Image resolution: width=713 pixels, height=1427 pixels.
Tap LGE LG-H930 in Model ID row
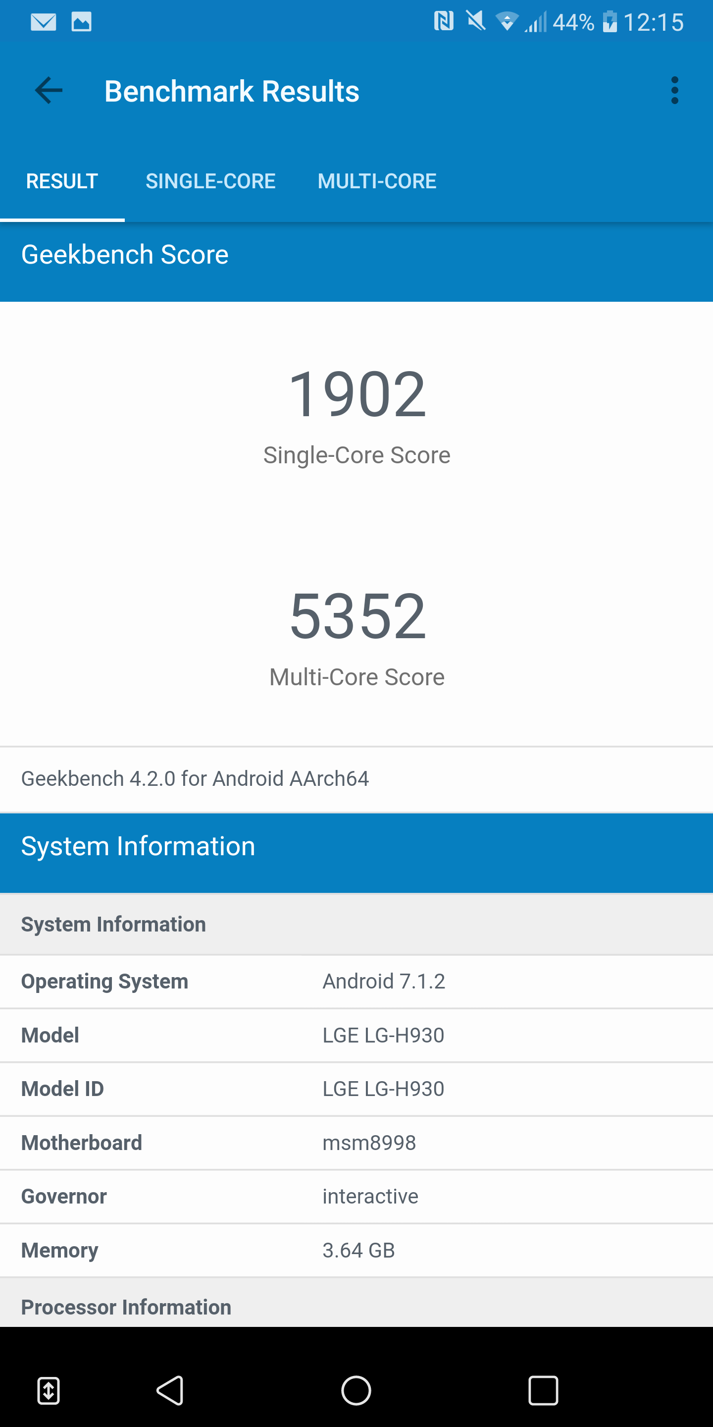[384, 1089]
